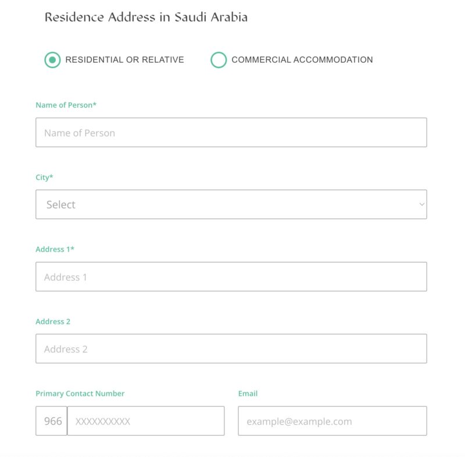The image size is (465, 457).
Task: Click the 'Email' field label
Action: tap(248, 394)
